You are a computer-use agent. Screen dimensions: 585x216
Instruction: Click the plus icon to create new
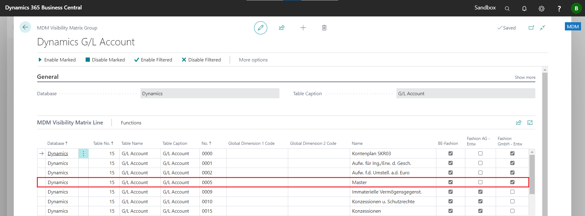(x=303, y=28)
